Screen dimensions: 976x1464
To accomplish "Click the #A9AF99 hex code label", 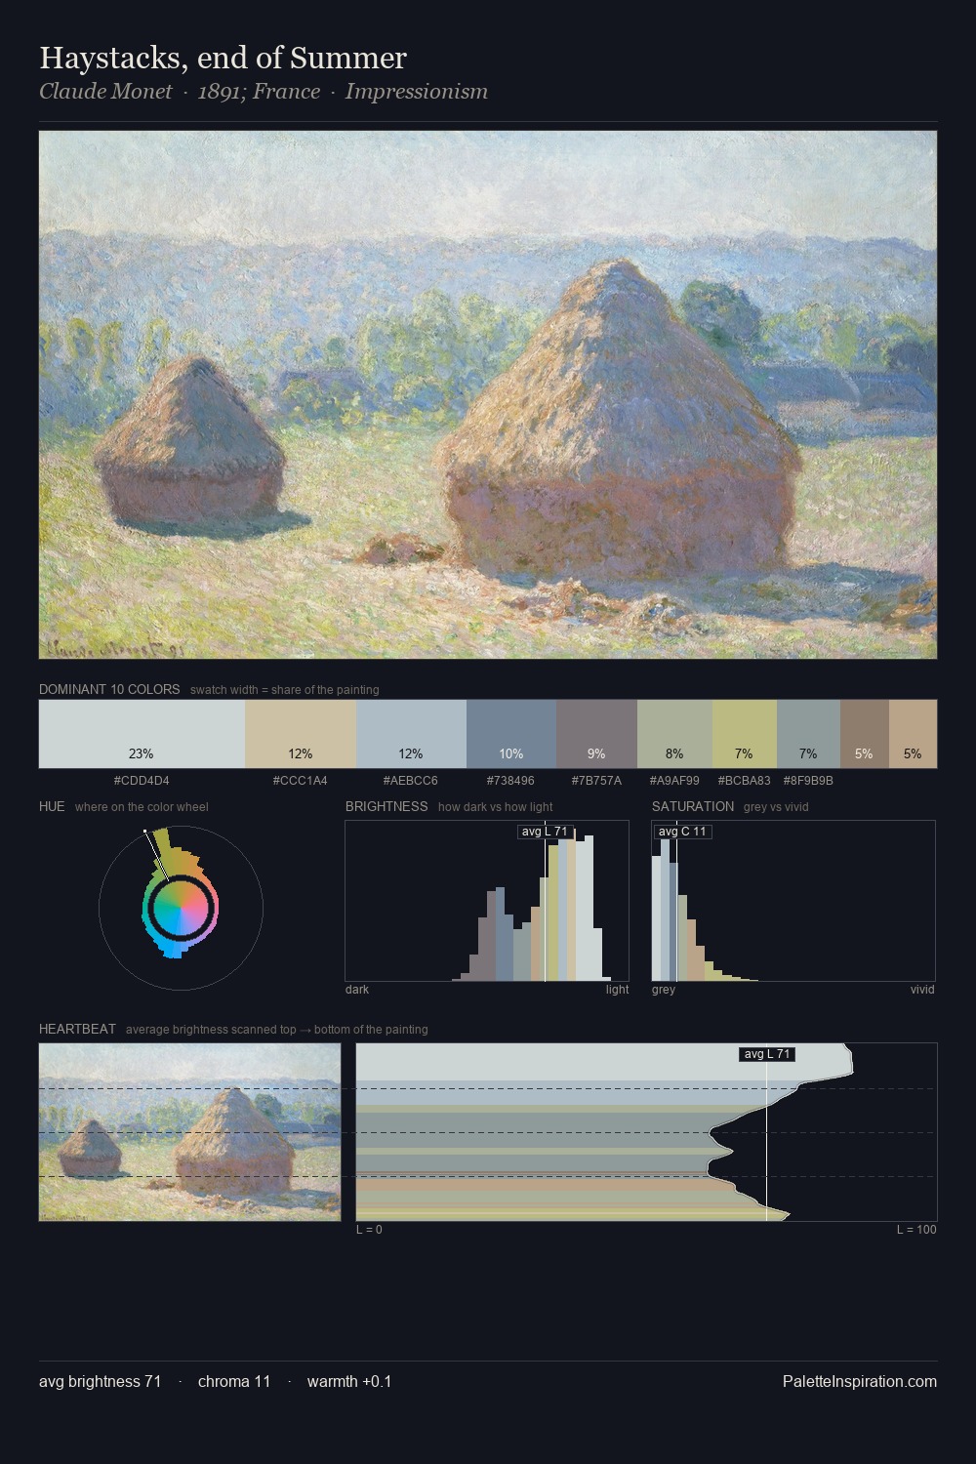I will [674, 781].
